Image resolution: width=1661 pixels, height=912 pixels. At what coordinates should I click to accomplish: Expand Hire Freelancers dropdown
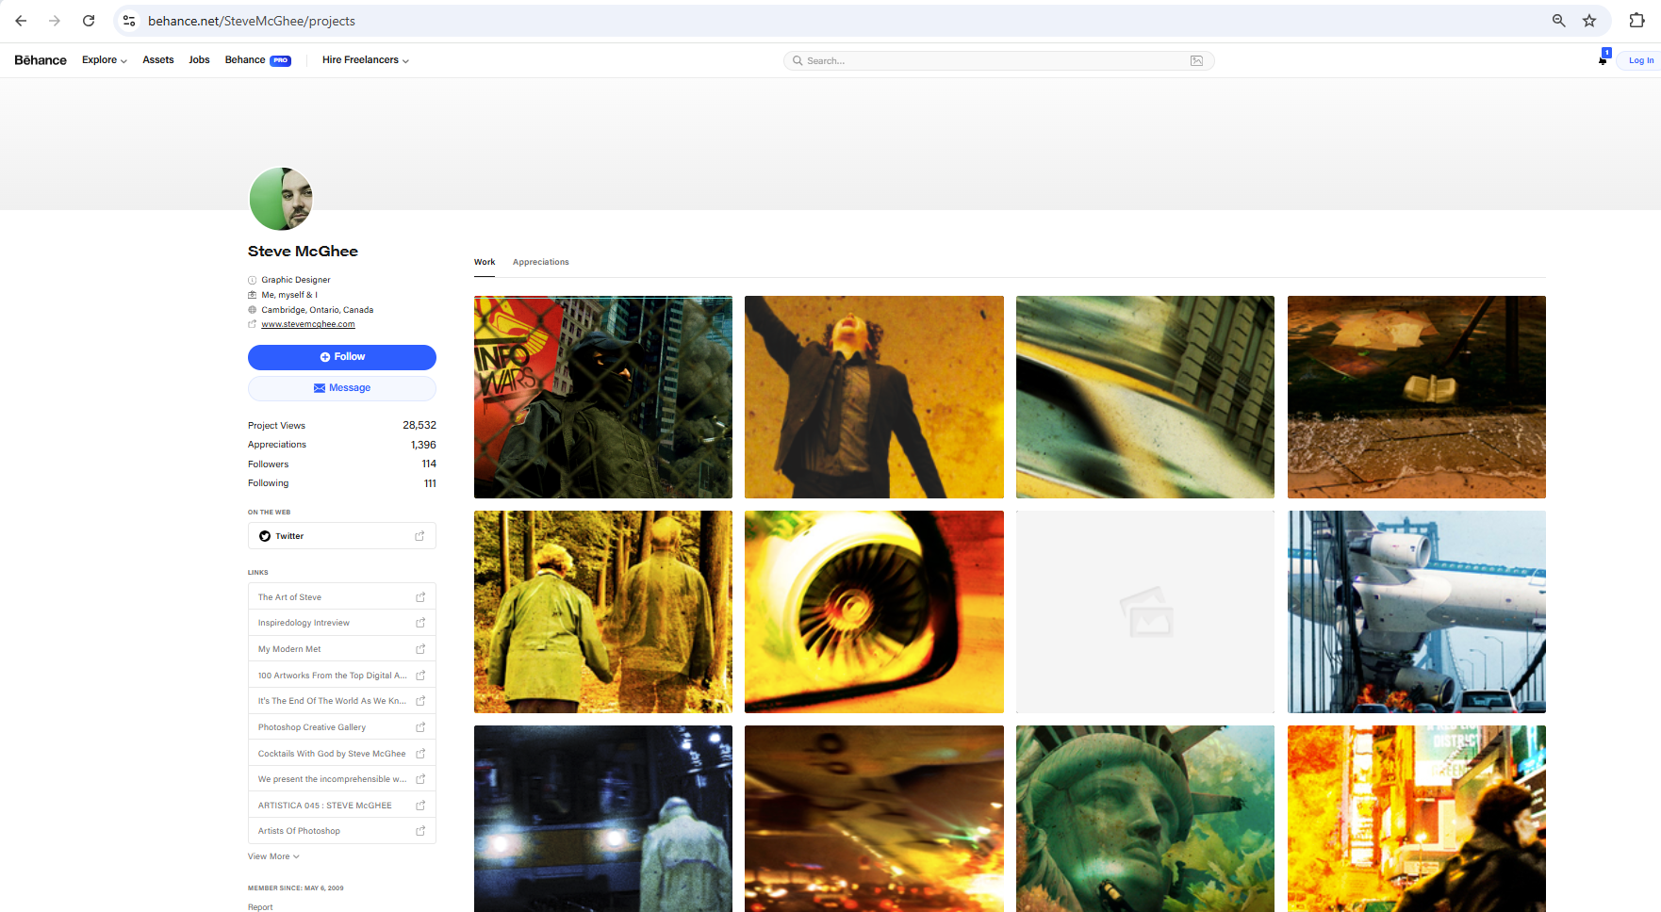click(x=365, y=60)
